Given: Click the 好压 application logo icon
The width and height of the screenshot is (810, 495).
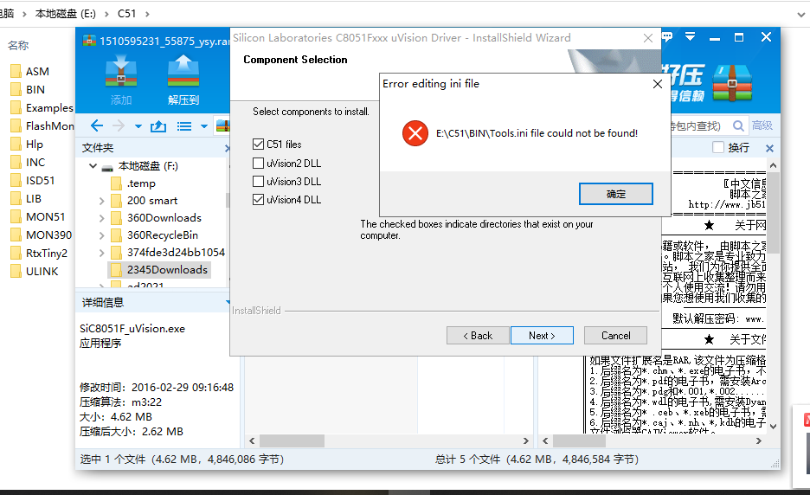Looking at the screenshot, I should [x=732, y=83].
